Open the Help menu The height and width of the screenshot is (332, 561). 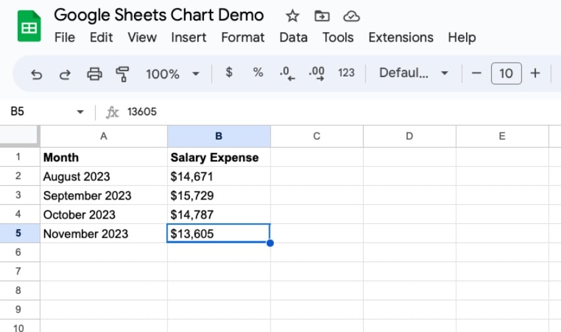click(462, 38)
